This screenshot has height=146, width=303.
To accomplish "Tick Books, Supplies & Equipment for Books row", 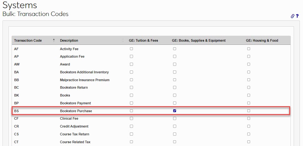I will coord(175,95).
